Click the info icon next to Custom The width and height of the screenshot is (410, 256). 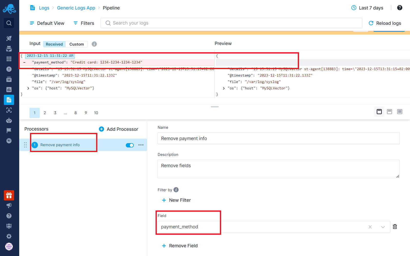(94, 44)
